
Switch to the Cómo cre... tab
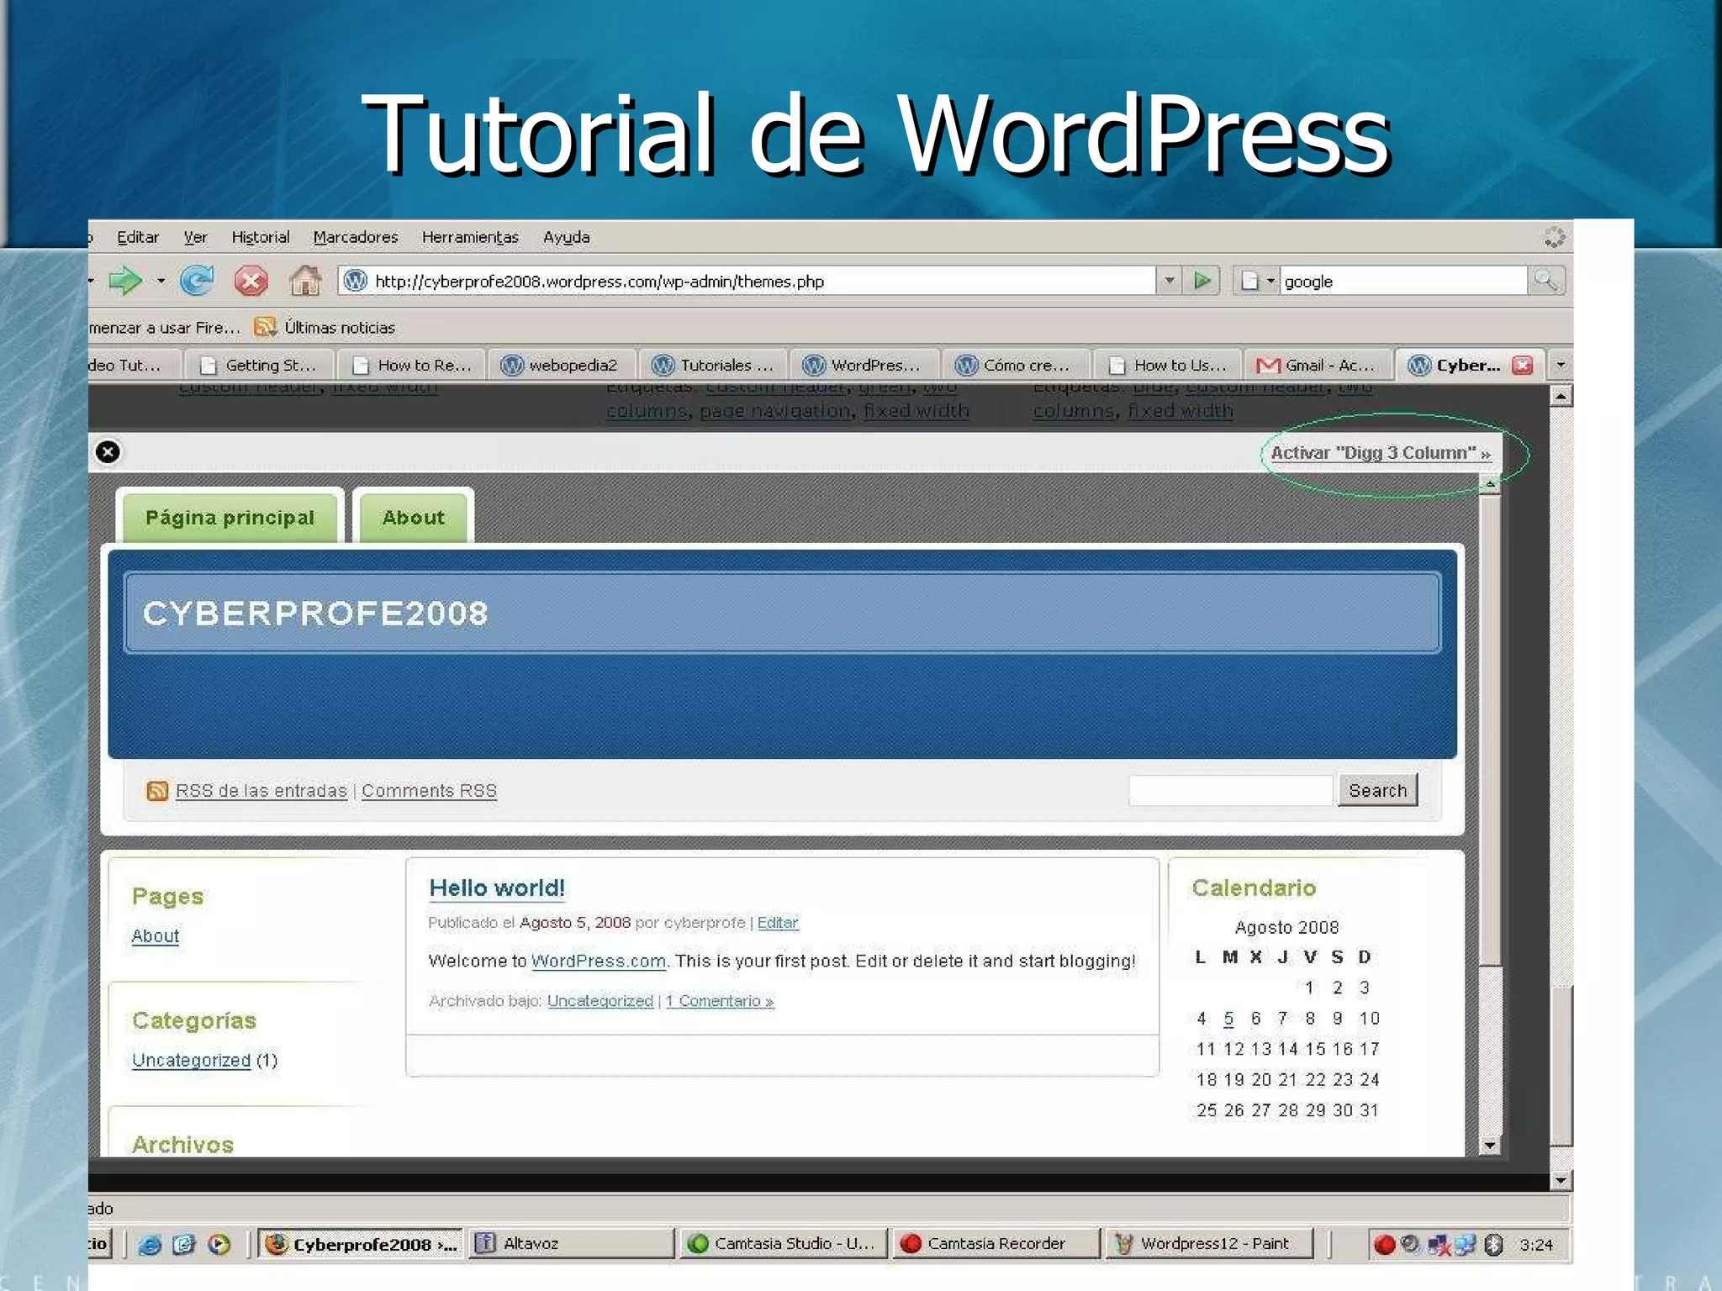point(1016,365)
